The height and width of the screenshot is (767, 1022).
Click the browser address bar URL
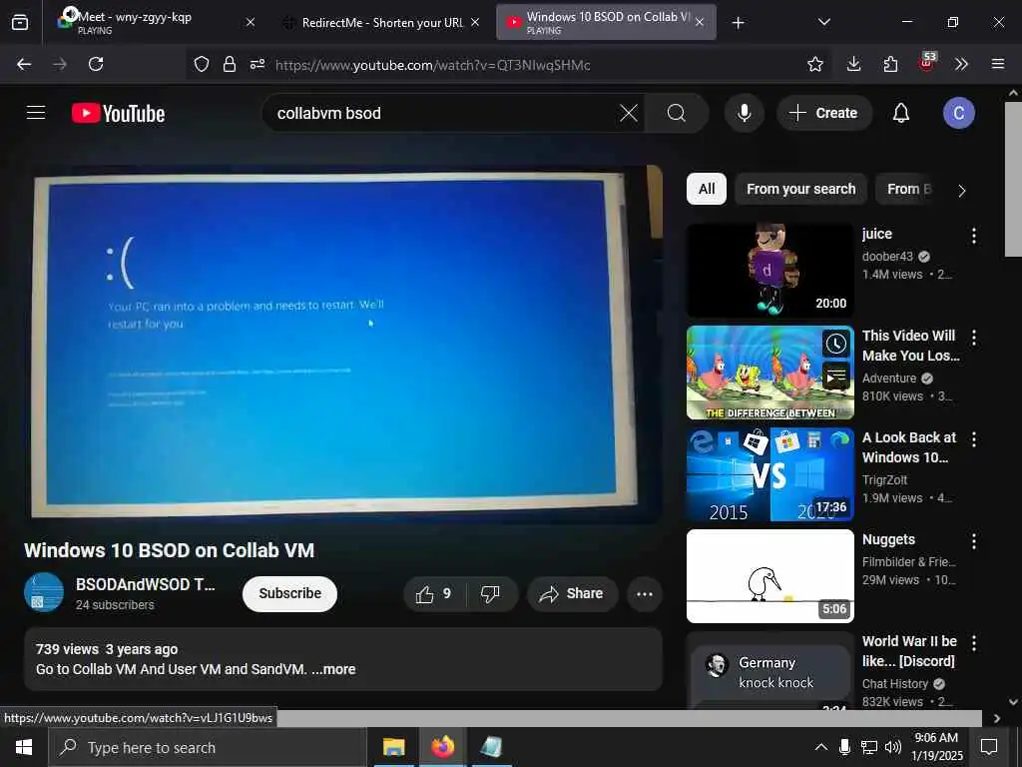click(433, 65)
